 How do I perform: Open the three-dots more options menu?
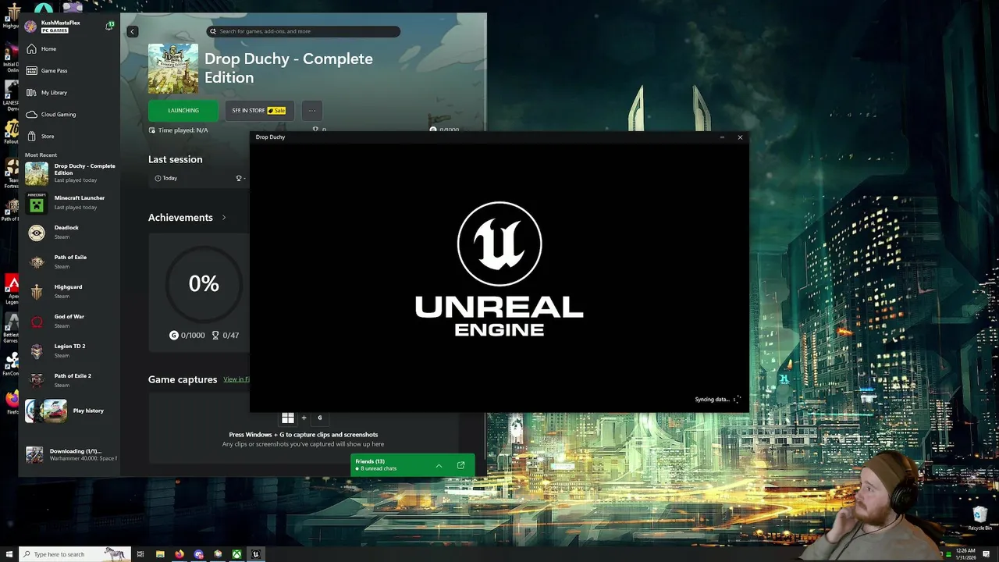tap(311, 110)
